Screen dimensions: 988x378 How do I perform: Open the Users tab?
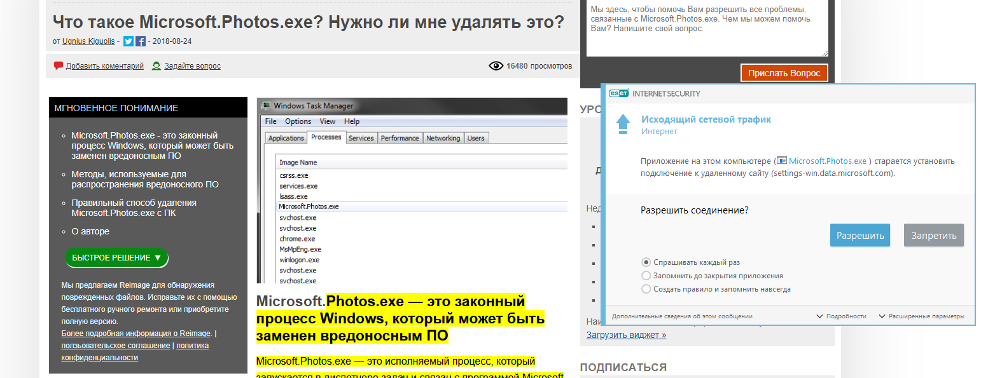pos(476,138)
